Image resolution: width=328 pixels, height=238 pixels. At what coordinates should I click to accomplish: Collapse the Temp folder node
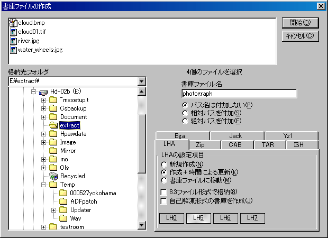pyautogui.click(x=43, y=185)
